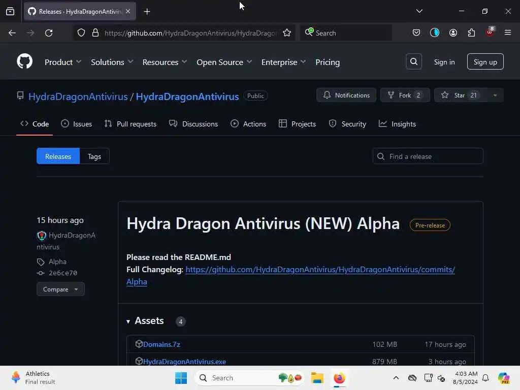Click the Windows taskbar Search box
This screenshot has width=520, height=390.
249,378
